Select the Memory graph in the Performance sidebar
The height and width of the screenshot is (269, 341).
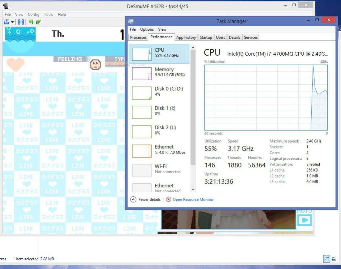pyautogui.click(x=159, y=73)
